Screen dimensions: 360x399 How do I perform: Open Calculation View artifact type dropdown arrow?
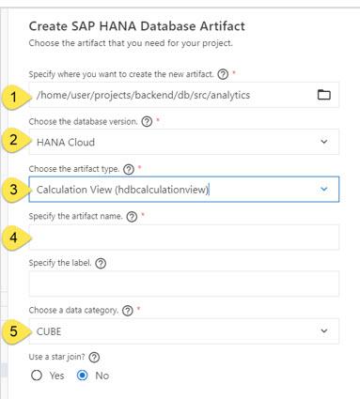(x=324, y=189)
